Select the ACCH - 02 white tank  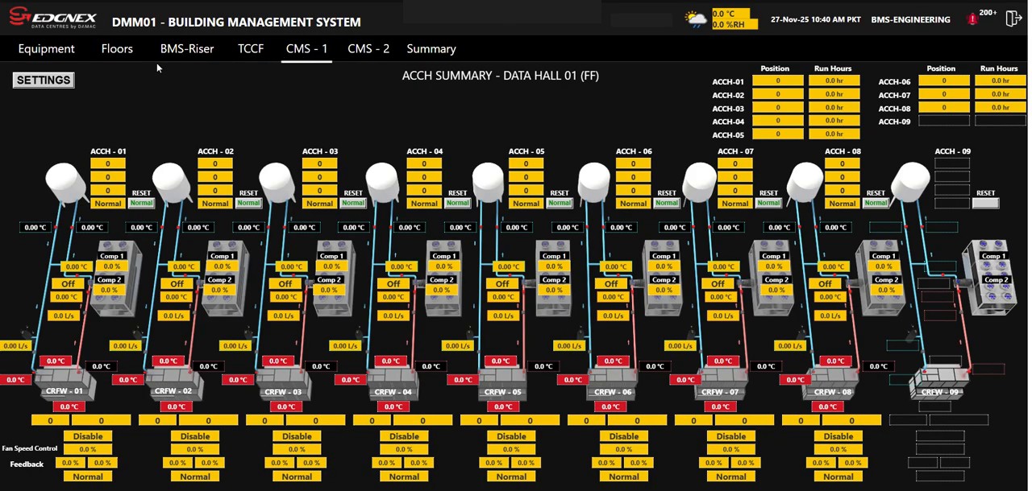171,183
